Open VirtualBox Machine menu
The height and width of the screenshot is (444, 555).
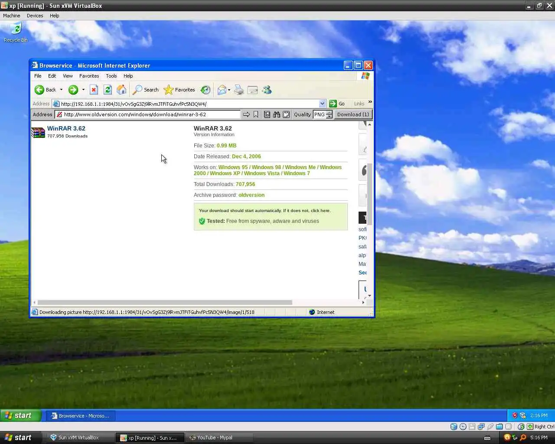point(12,16)
